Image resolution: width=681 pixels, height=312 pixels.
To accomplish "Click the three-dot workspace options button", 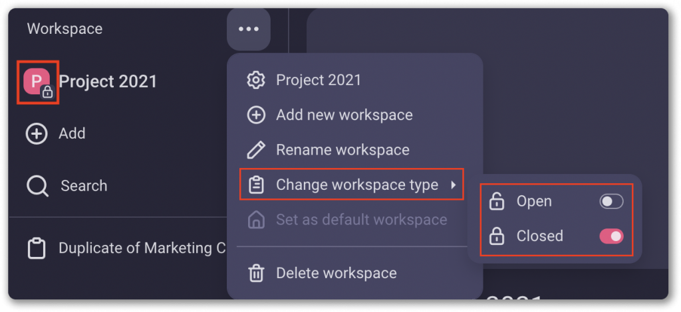I will [x=248, y=29].
